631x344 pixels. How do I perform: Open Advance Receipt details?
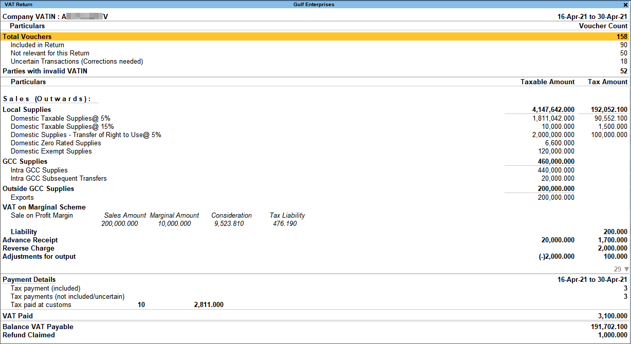point(30,240)
